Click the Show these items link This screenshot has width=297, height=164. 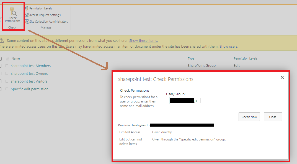point(143,40)
